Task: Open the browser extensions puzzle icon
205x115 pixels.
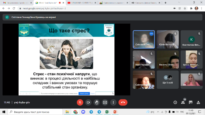Action: coord(191,9)
